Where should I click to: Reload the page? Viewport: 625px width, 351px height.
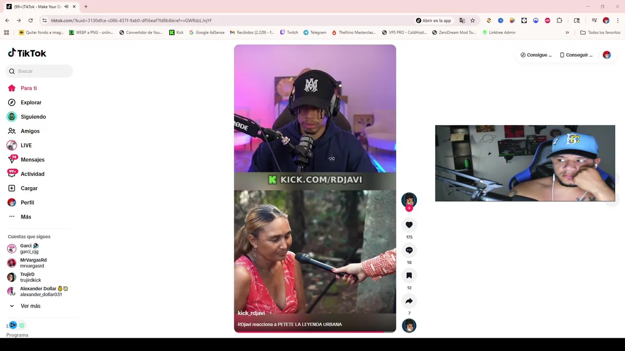pos(30,20)
